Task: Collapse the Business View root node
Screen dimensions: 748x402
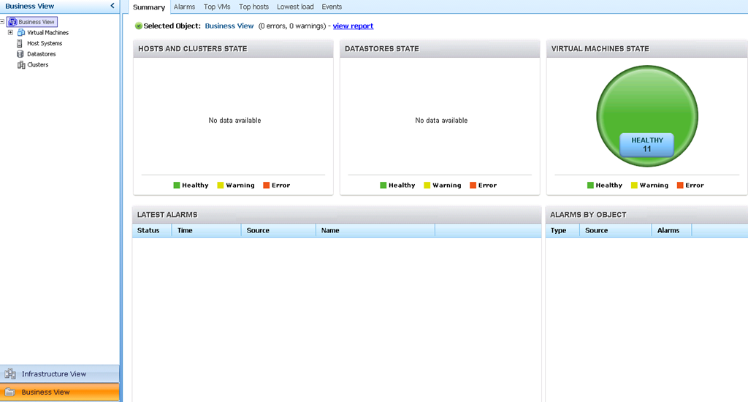Action: pos(3,22)
